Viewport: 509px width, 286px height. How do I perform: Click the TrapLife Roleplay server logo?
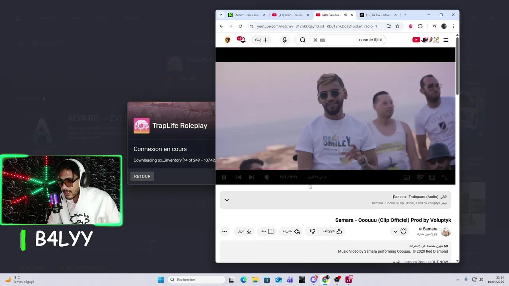point(142,126)
